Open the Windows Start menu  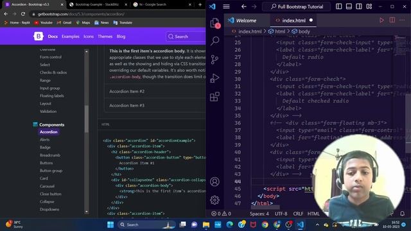(x=110, y=225)
